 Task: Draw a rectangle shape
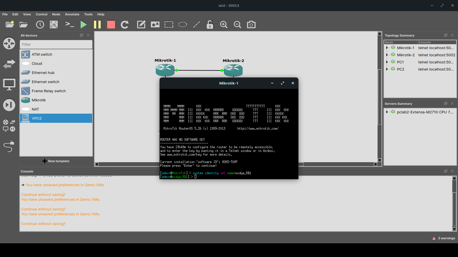tap(169, 25)
